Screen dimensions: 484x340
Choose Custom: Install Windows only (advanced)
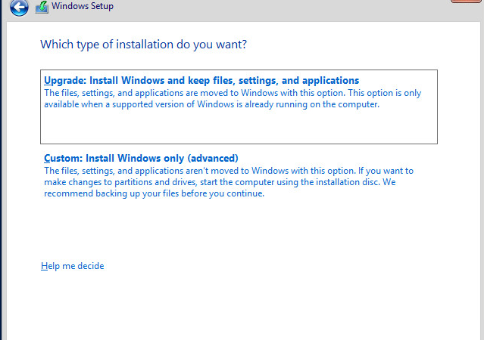[141, 159]
